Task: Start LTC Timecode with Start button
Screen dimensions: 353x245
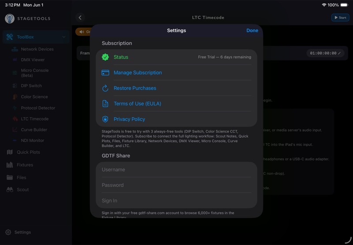Action: [x=340, y=18]
